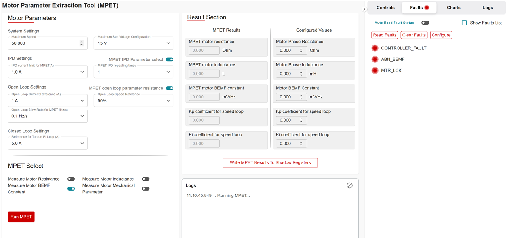Open the Controls tab

385,8
